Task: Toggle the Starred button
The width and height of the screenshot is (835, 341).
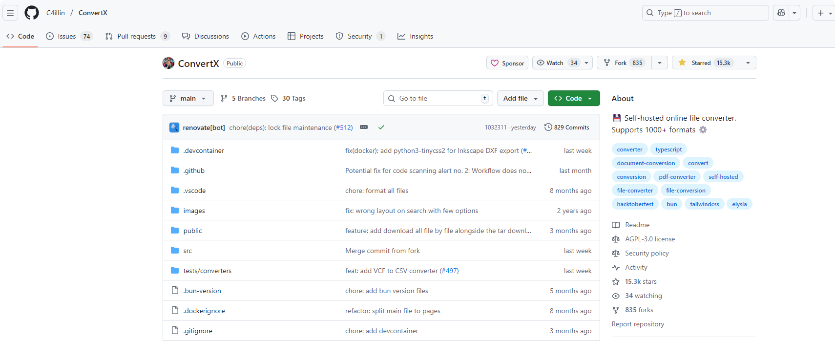Action: 706,63
